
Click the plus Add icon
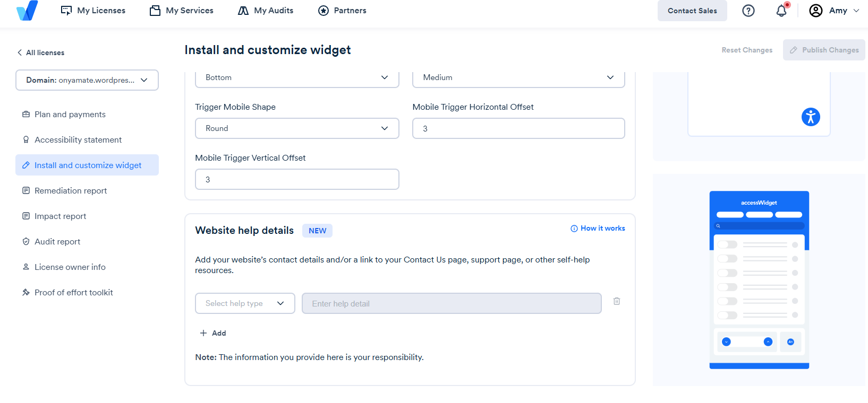click(x=203, y=333)
